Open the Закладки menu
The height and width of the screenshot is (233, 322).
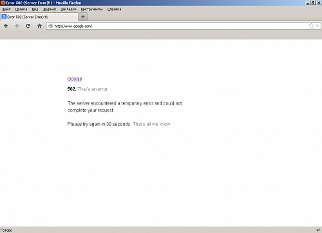(68, 9)
